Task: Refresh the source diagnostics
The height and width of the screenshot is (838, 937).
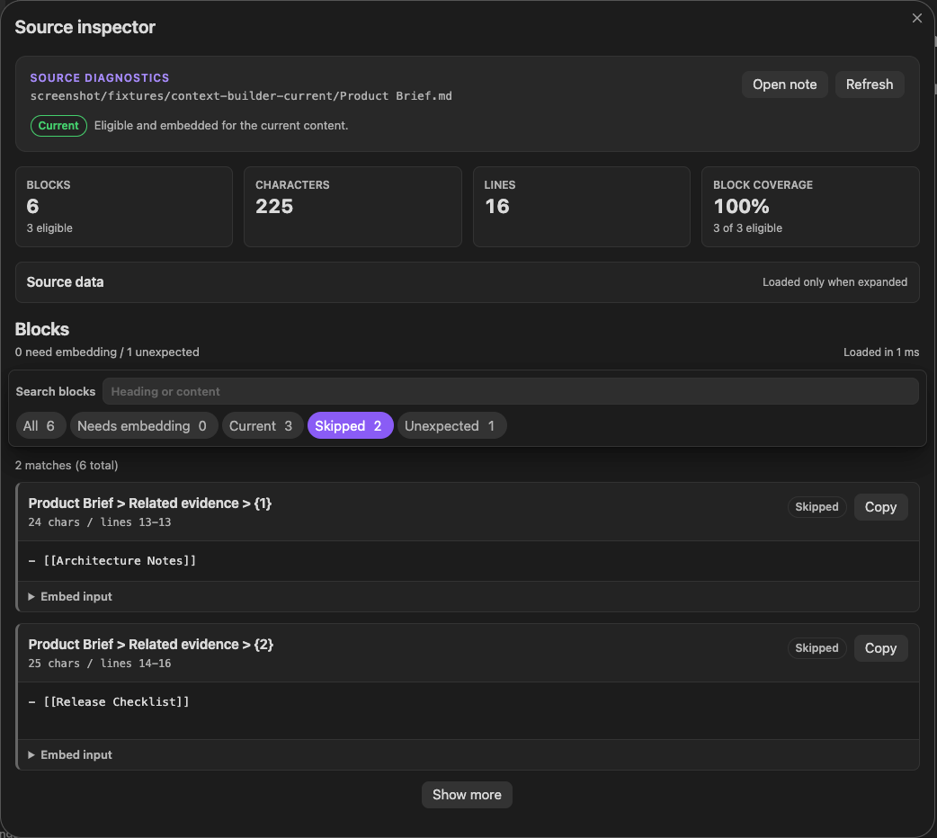Action: coord(869,85)
